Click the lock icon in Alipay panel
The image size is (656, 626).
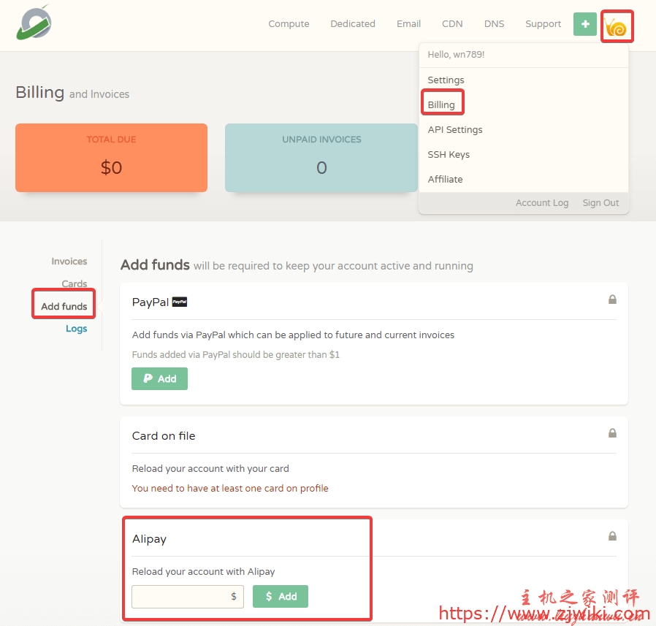(x=612, y=536)
